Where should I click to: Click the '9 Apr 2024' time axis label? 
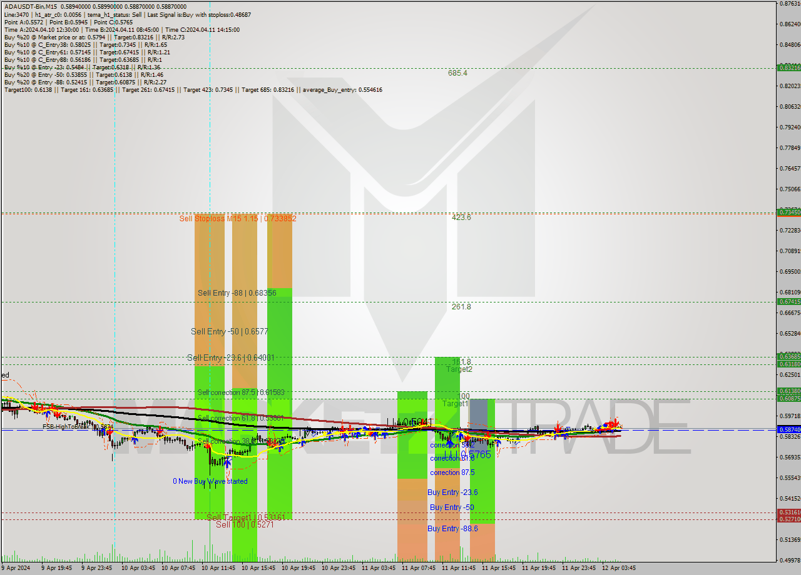(14, 568)
